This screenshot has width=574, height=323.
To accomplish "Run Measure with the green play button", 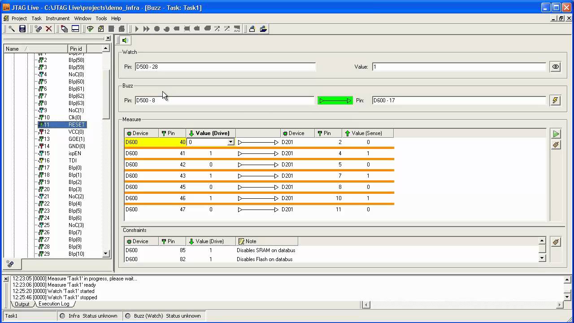I will tap(556, 134).
